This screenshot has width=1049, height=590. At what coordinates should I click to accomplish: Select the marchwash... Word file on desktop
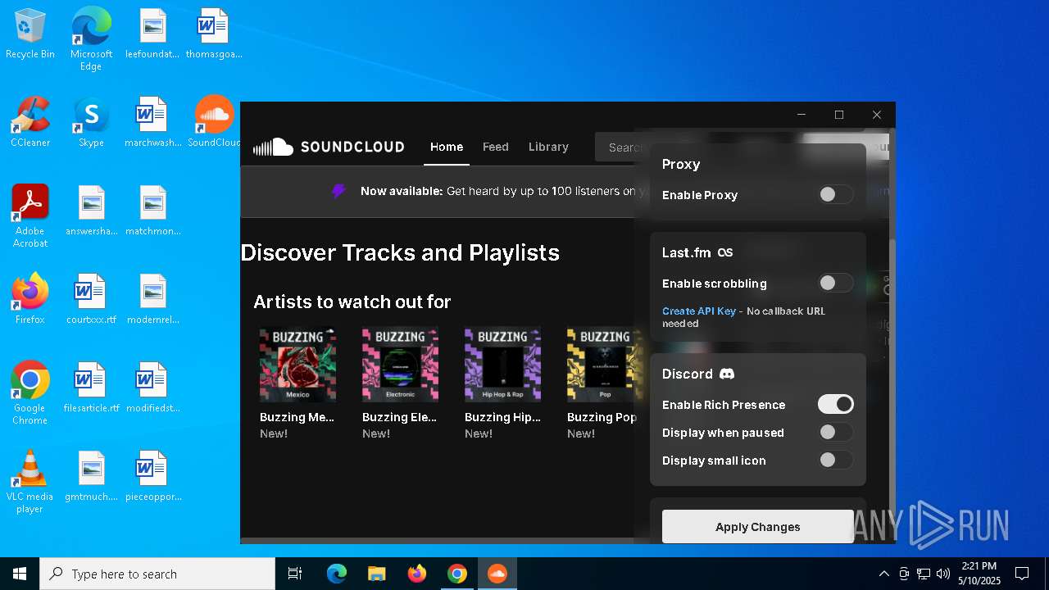coord(152,123)
